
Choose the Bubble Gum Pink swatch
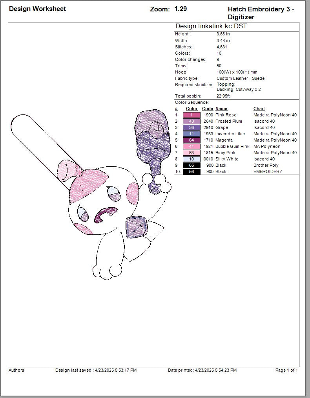pyautogui.click(x=191, y=146)
